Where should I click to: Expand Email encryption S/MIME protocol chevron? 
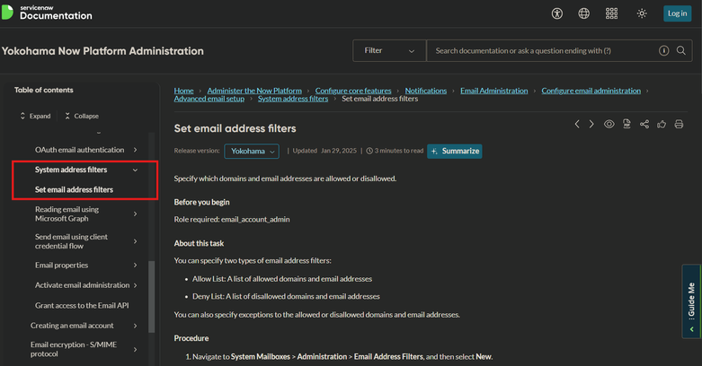point(135,350)
